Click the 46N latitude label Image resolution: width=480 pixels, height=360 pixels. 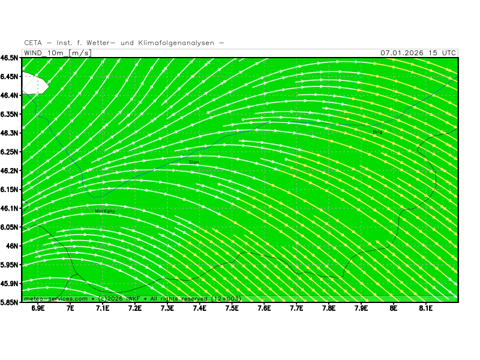pyautogui.click(x=12, y=246)
